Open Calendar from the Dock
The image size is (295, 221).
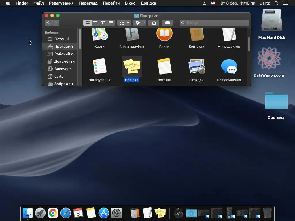pos(78,213)
